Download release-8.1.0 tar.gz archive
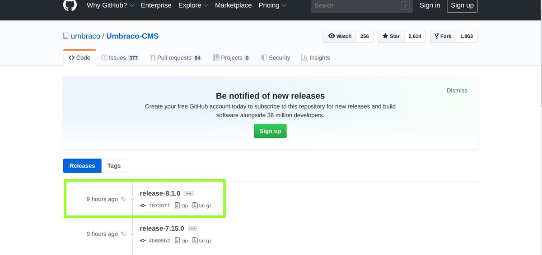Viewport: 542px width, 255px height. click(202, 205)
